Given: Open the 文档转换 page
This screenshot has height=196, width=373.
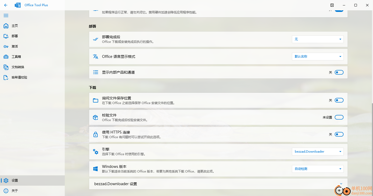Looking at the screenshot, I should point(32,67).
